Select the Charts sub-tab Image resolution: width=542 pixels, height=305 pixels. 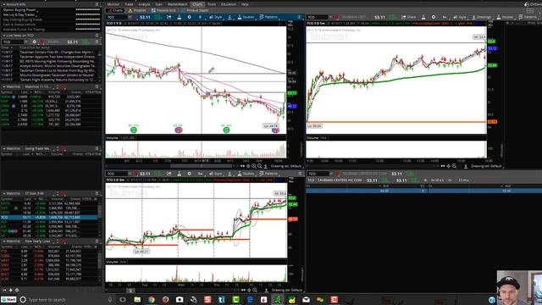[x=115, y=10]
